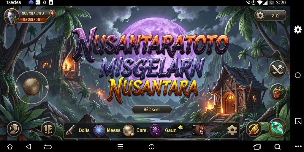This screenshot has width=304, height=152.
Task: Click the white emulator settings gear
Action: point(298,30)
